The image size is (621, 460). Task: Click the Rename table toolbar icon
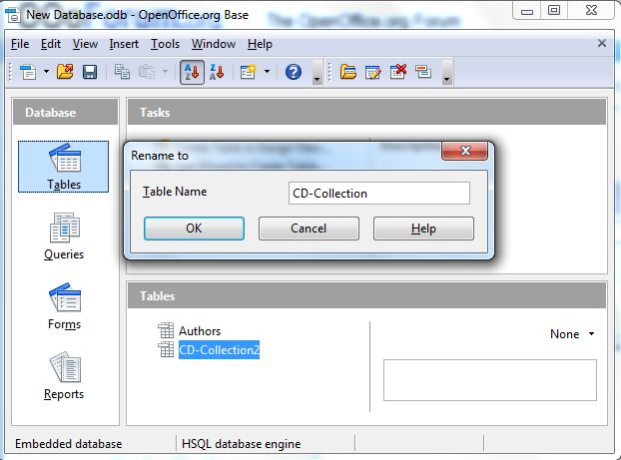pyautogui.click(x=422, y=72)
